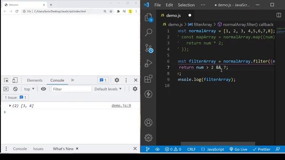285x160 pixels.
Task: Toggle live expression eye icon
Action: [x=43, y=89]
